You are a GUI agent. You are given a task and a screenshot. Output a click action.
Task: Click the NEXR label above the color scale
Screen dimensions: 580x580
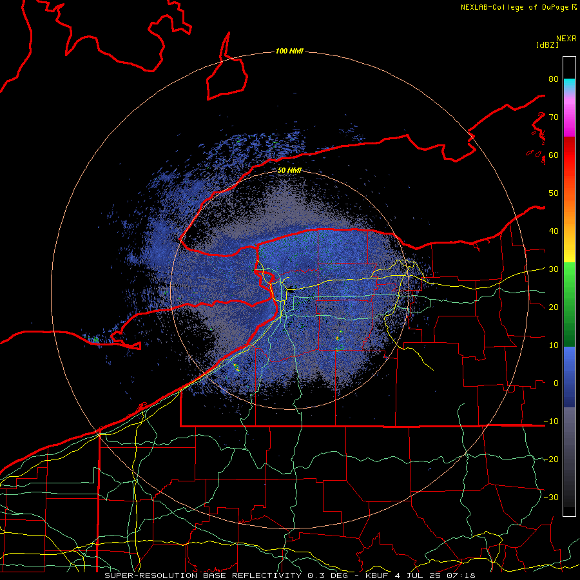click(566, 39)
